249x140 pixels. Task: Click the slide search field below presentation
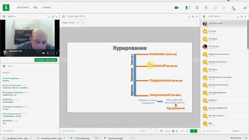coord(147,131)
